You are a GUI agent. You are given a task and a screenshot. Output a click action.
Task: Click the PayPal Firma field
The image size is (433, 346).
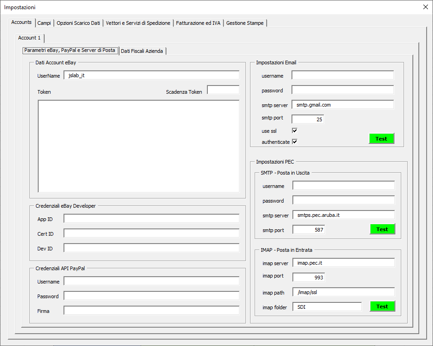[x=151, y=310]
